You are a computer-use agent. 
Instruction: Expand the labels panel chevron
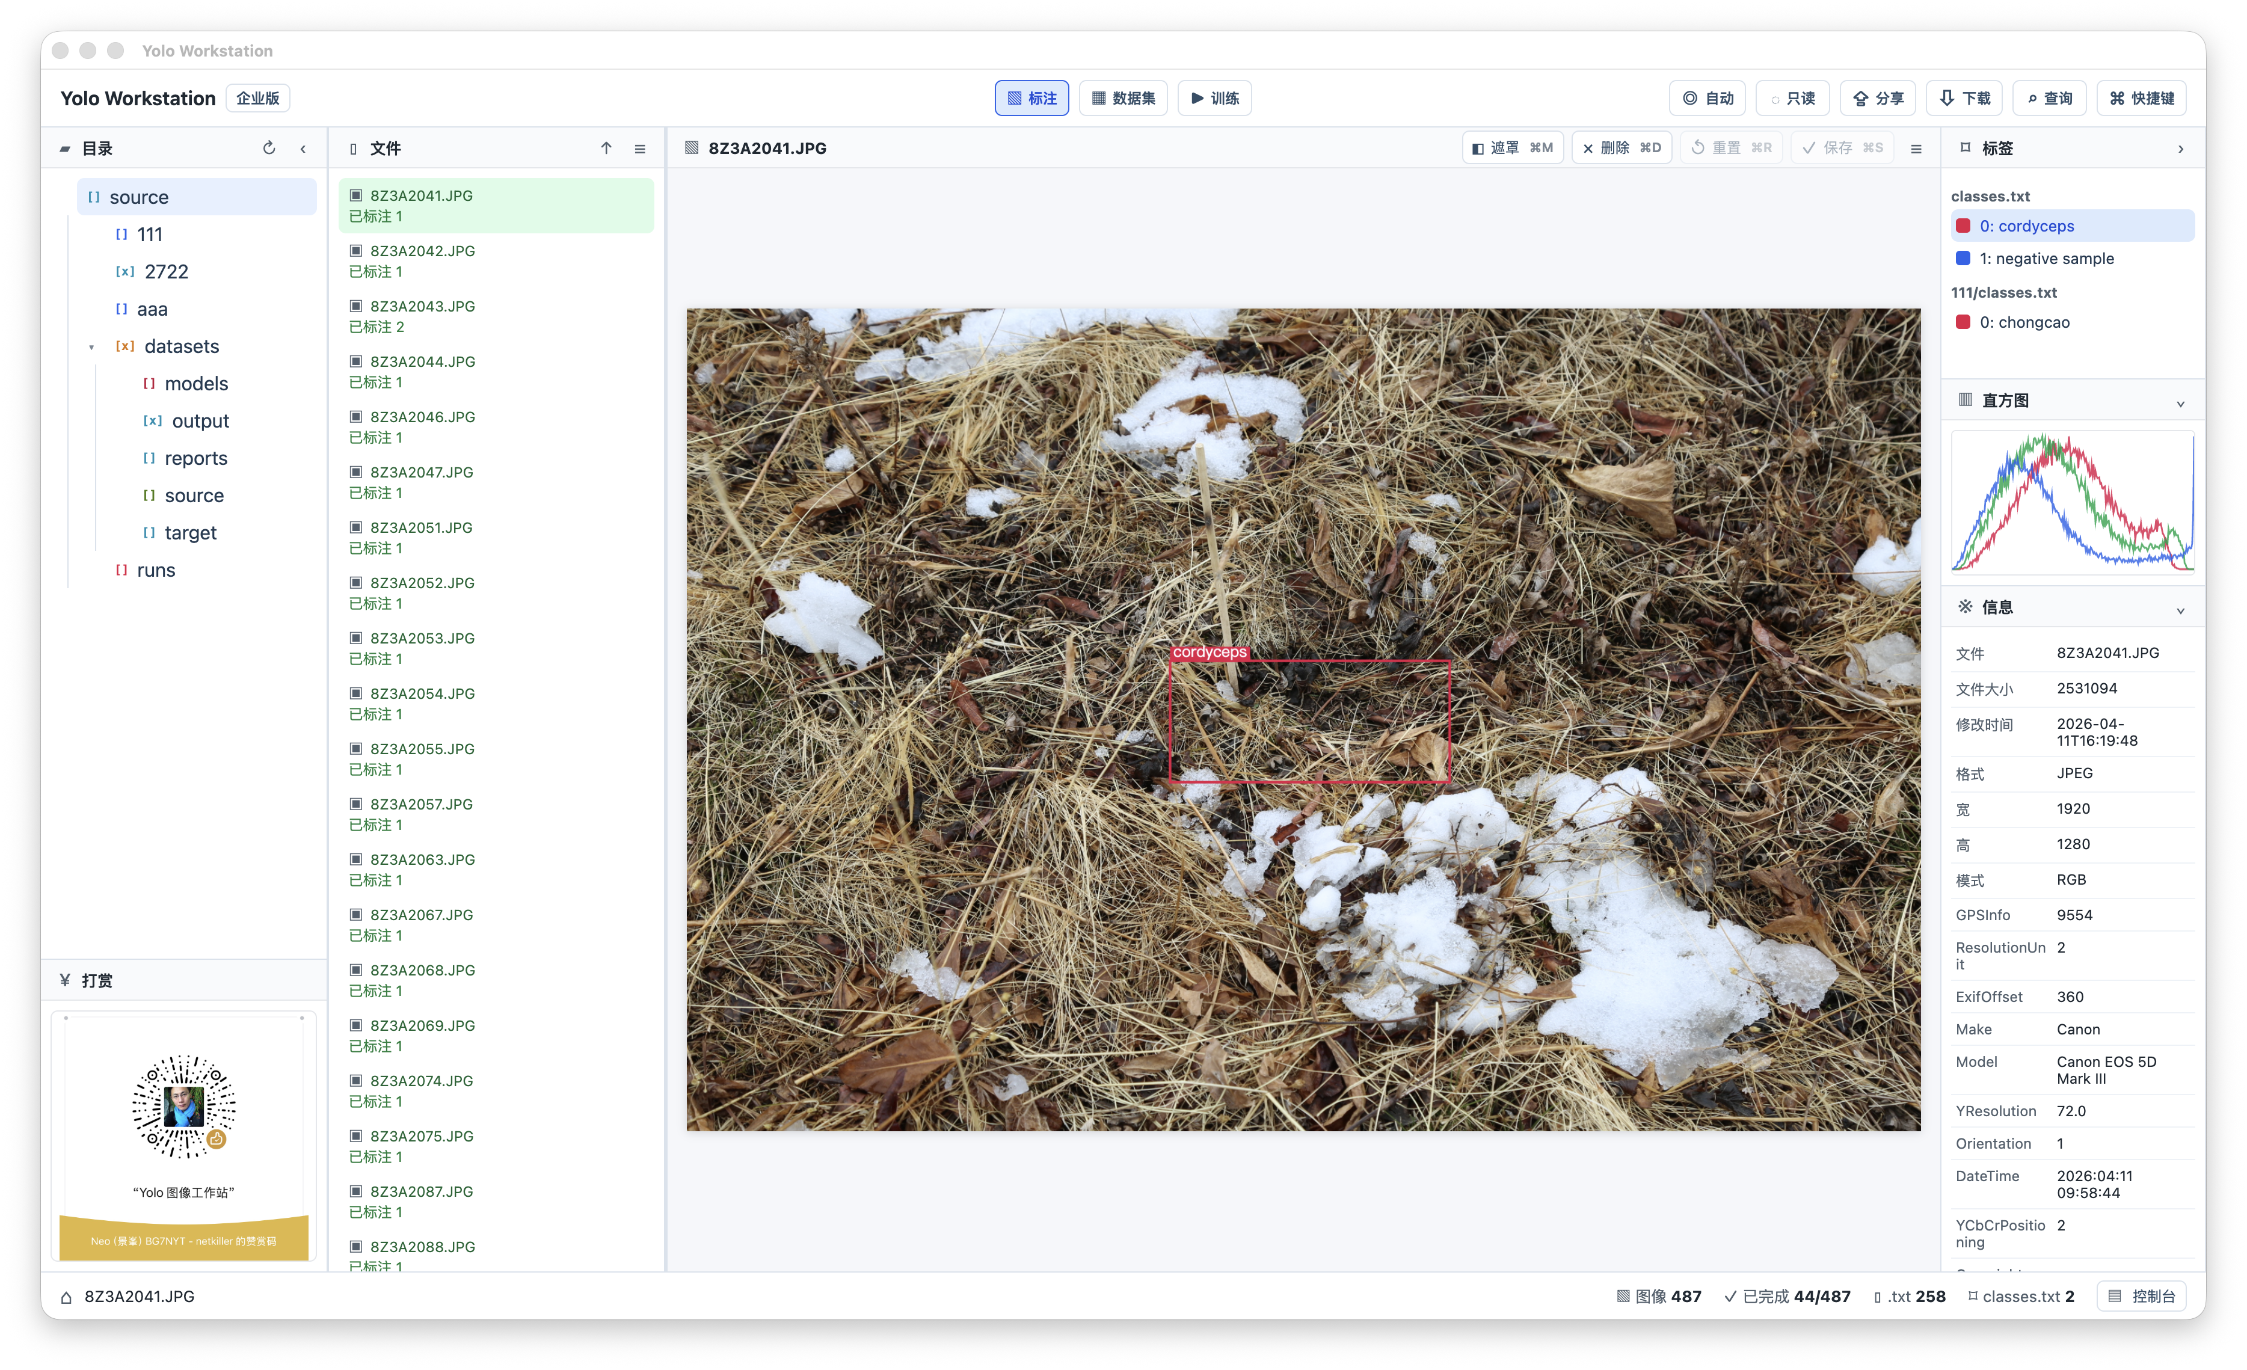pyautogui.click(x=2180, y=149)
